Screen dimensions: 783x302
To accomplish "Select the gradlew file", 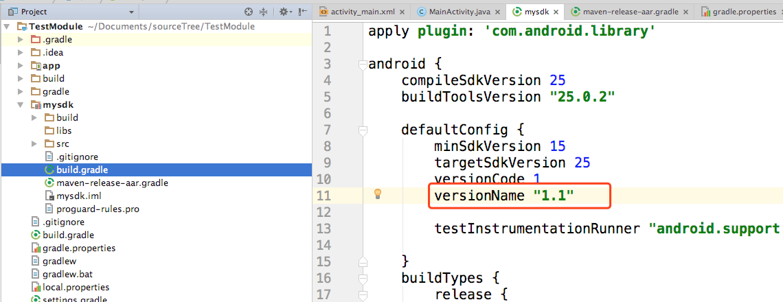I will (x=60, y=261).
